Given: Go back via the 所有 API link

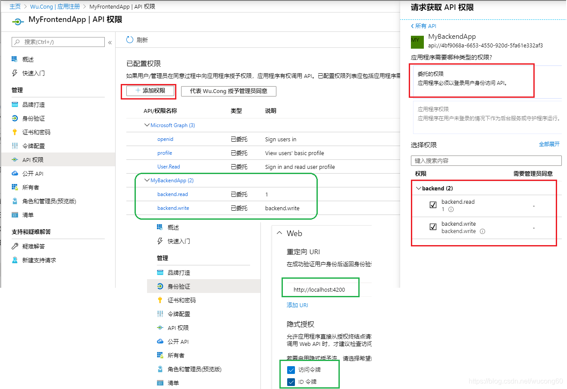Looking at the screenshot, I should [x=423, y=26].
